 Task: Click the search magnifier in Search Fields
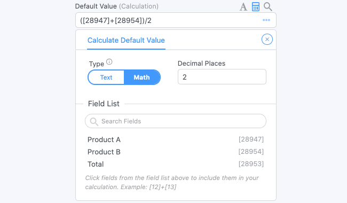(94, 122)
